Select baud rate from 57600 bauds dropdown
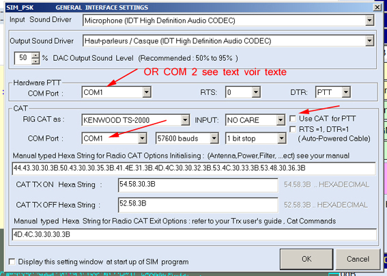The image size is (387, 276). click(214, 139)
